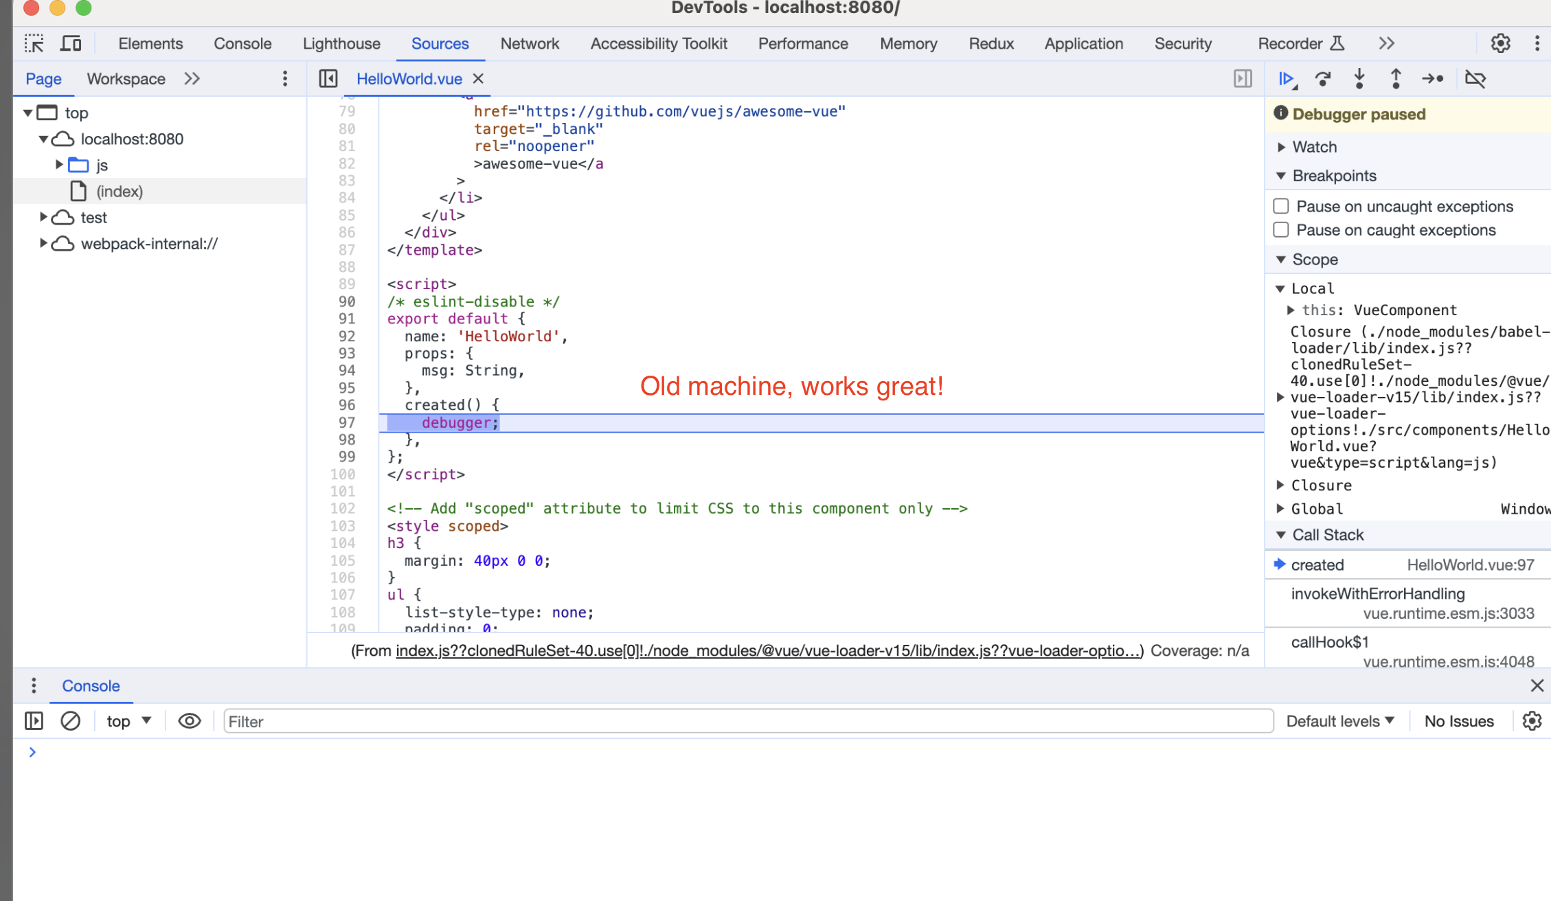This screenshot has height=901, width=1551.
Task: Hide the debugger sidebar toggle icon
Action: (x=1243, y=79)
